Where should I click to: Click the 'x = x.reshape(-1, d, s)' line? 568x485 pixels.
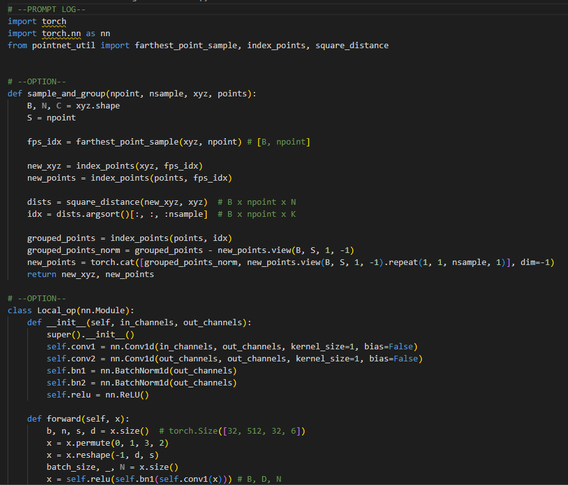103,455
